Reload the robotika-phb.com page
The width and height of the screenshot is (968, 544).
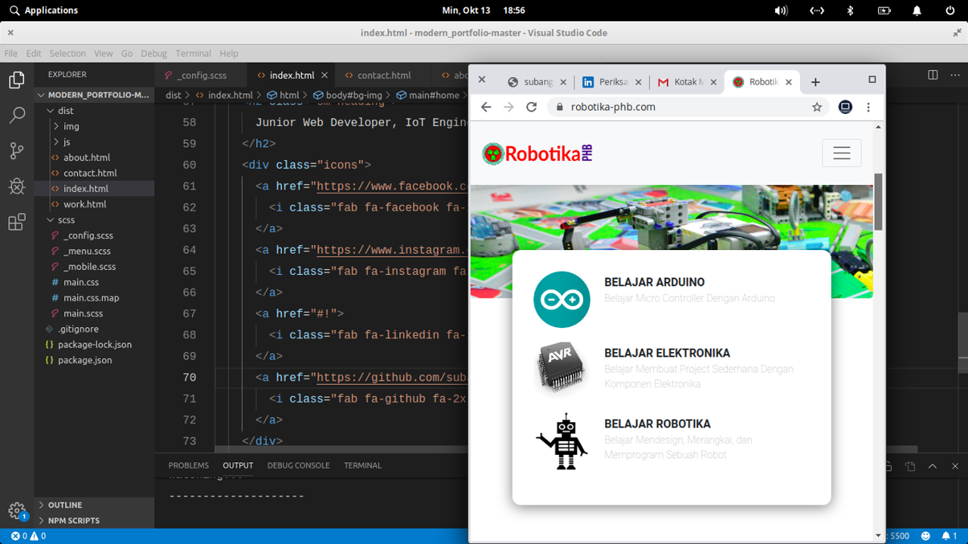coord(532,107)
